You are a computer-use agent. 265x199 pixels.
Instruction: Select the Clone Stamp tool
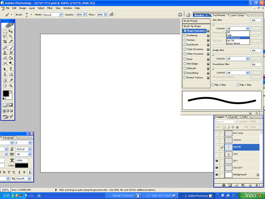click(x=5, y=53)
